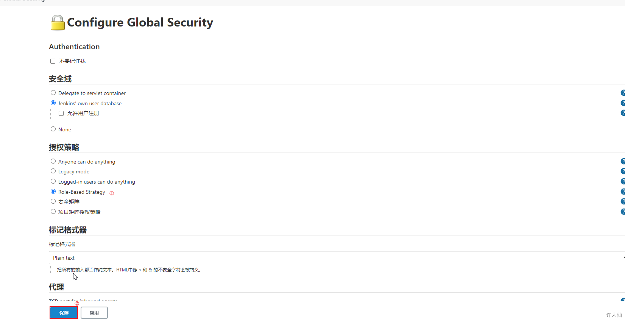Click help icon for 项目矩阵授权策略
Screen dimensions: 625x321
tap(623, 212)
